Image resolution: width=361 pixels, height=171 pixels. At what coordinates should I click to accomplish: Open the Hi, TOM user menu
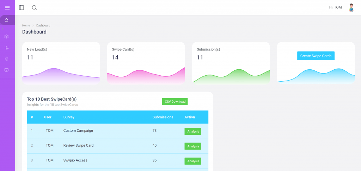[x=335, y=7]
